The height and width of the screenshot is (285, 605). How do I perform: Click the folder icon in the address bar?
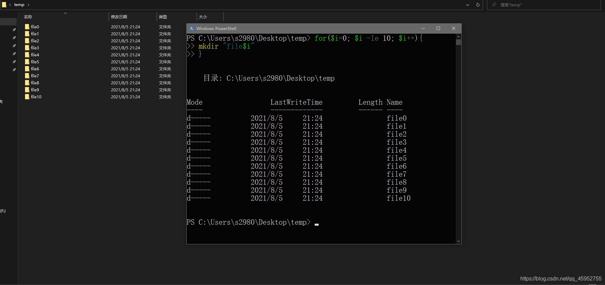click(x=4, y=5)
